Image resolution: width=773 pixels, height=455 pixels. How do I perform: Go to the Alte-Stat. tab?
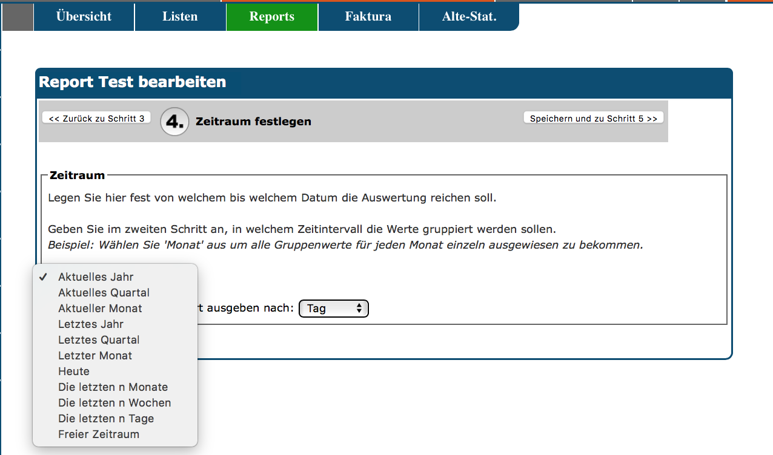click(469, 16)
